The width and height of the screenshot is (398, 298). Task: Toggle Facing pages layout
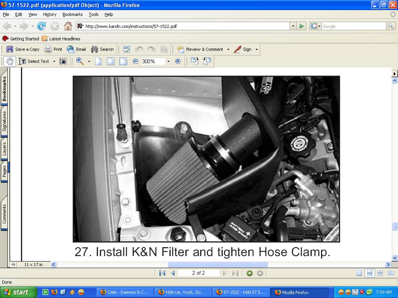click(380, 273)
